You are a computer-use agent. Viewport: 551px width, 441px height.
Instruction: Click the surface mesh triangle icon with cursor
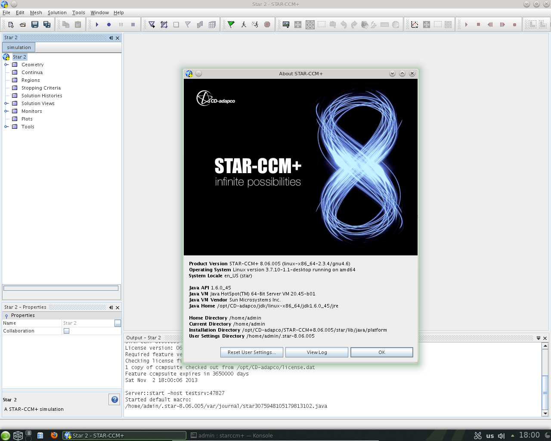152,25
